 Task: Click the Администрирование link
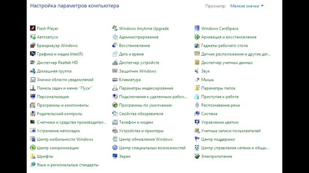point(139,37)
